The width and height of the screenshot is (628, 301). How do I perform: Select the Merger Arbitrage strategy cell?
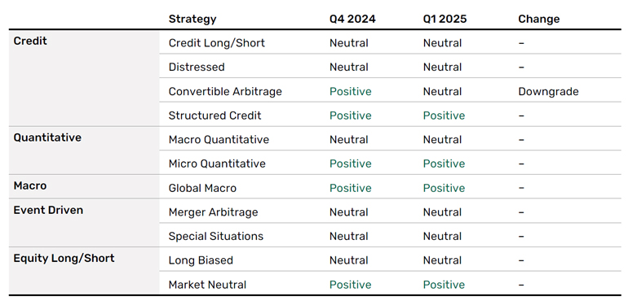point(213,212)
